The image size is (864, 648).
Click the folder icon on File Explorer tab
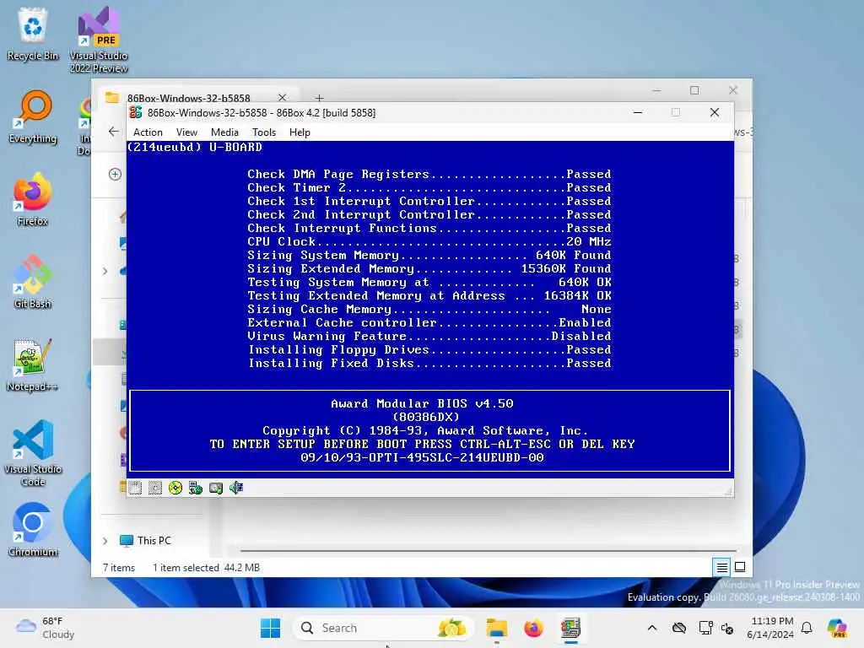[x=112, y=98]
